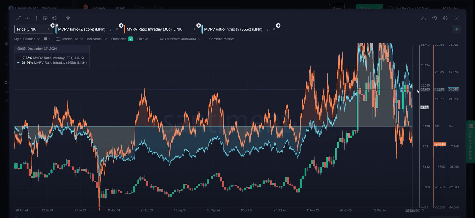475x218 pixels.
Task: Add a sticky note annotation
Action: tap(45, 18)
